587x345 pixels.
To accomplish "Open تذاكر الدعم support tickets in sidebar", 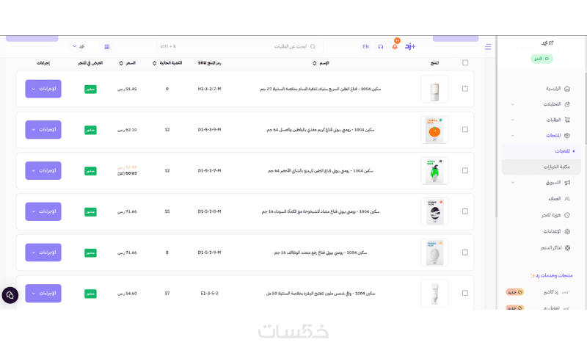I will 555,248.
